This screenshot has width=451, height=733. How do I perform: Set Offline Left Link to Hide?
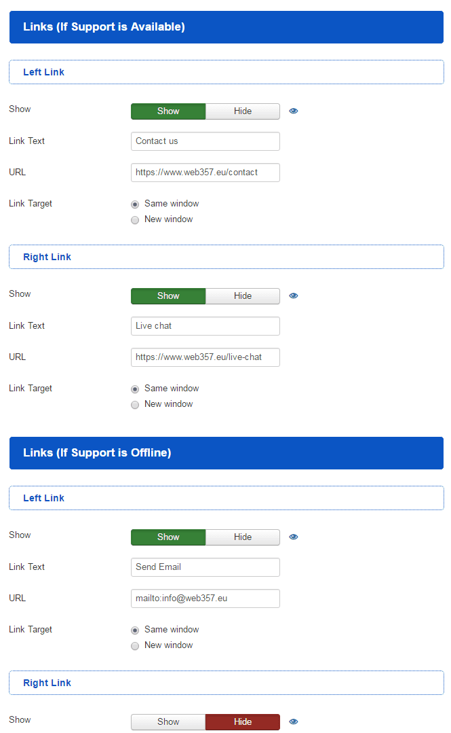click(242, 537)
